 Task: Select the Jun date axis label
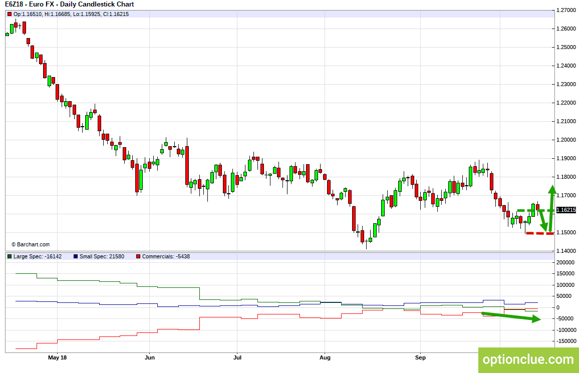[x=149, y=357]
